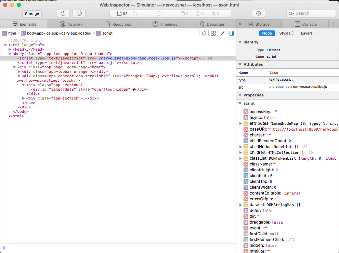Expand the childNodes NodeList property
The image size is (339, 253).
(x=240, y=147)
